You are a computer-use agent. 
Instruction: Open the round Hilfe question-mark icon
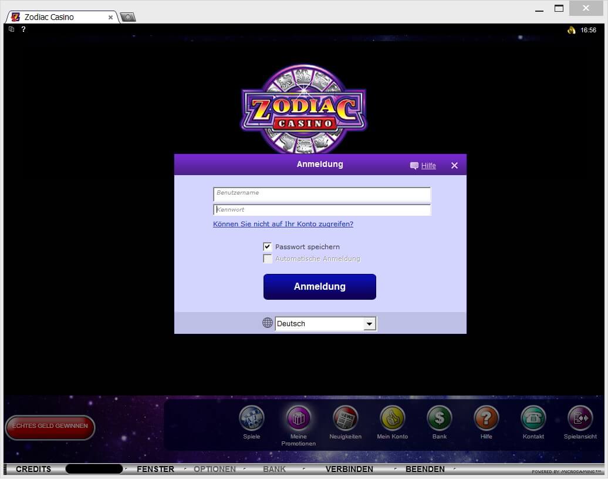point(487,418)
